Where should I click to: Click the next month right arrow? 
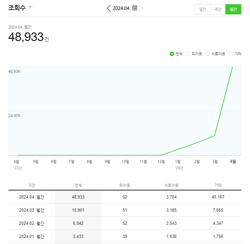(x=141, y=8)
